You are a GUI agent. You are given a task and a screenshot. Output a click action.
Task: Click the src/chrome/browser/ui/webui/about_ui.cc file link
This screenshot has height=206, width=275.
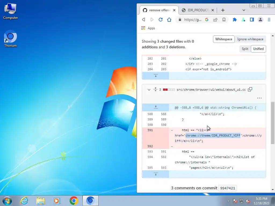pos(211,90)
